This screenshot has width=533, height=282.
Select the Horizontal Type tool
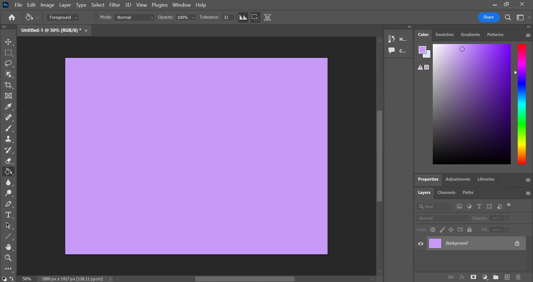[x=8, y=215]
